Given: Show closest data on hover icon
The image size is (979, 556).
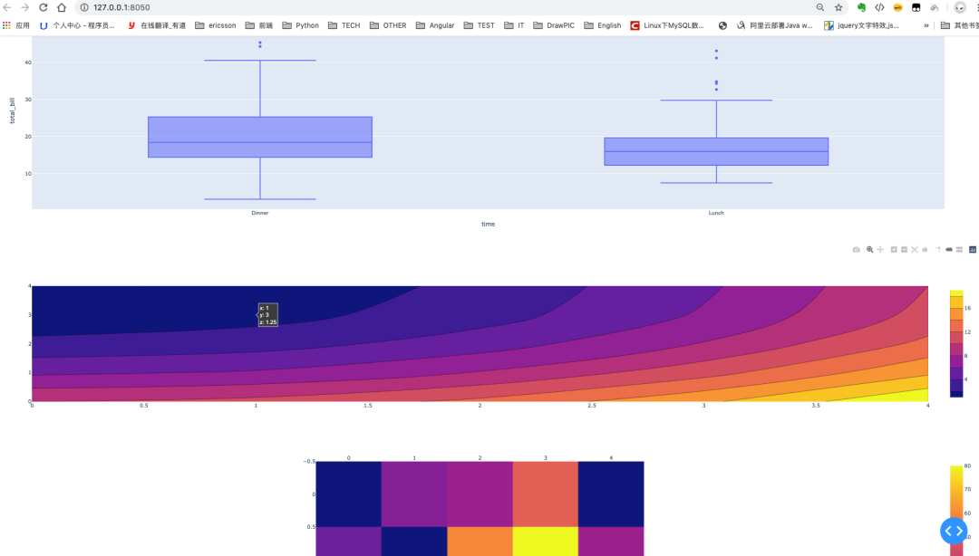Looking at the screenshot, I should 949,250.
